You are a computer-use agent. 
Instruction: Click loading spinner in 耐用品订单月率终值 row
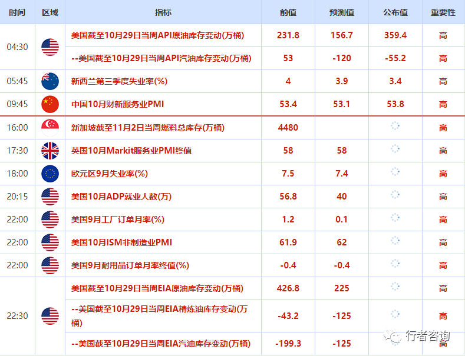(395, 264)
